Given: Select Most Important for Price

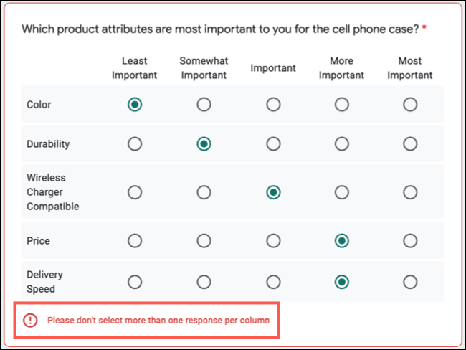Looking at the screenshot, I should [410, 241].
